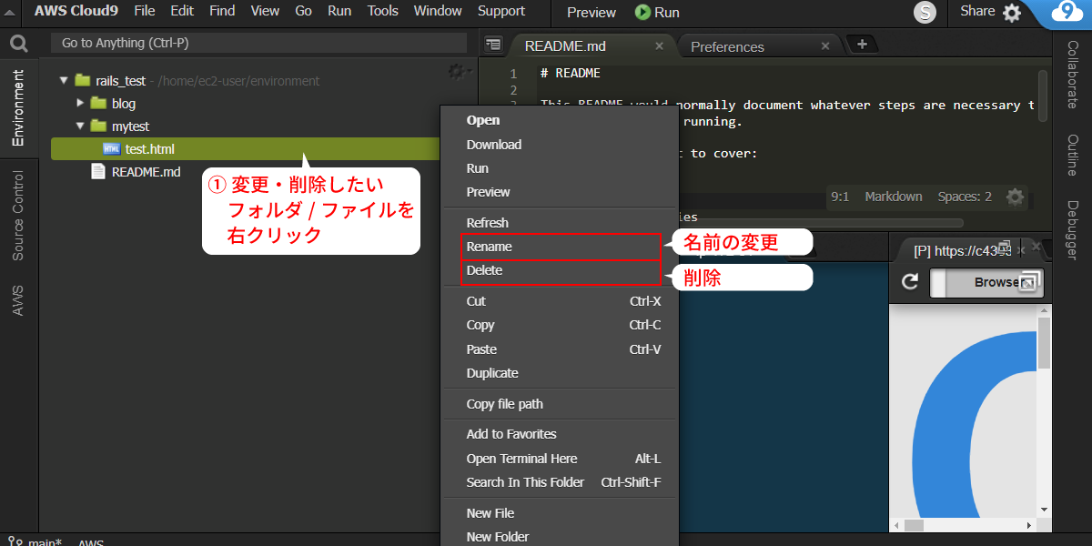Open the file tree settings gear
1092x546 pixels.
pos(458,71)
